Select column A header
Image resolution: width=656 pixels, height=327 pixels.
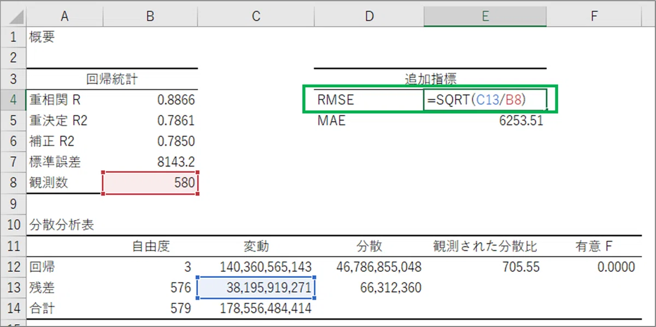tap(64, 16)
